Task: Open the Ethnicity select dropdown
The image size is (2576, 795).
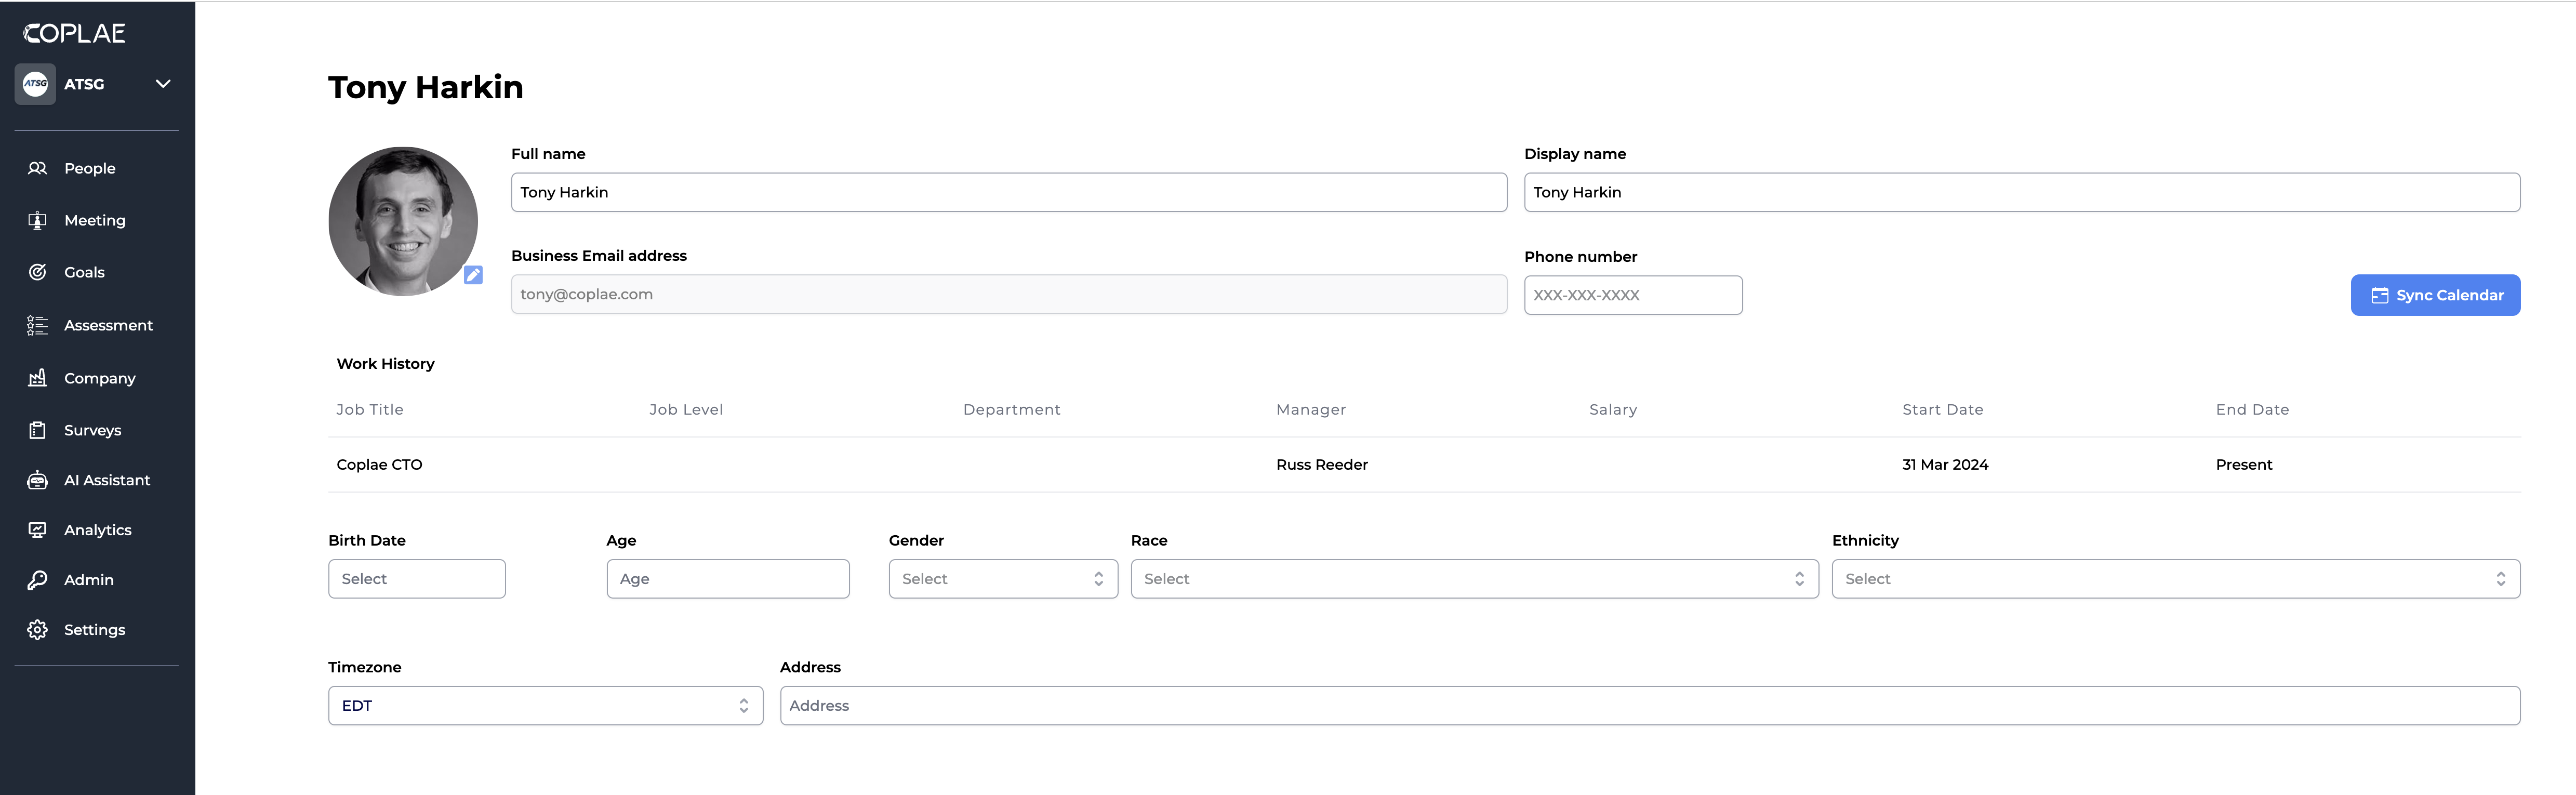Action: point(2174,579)
